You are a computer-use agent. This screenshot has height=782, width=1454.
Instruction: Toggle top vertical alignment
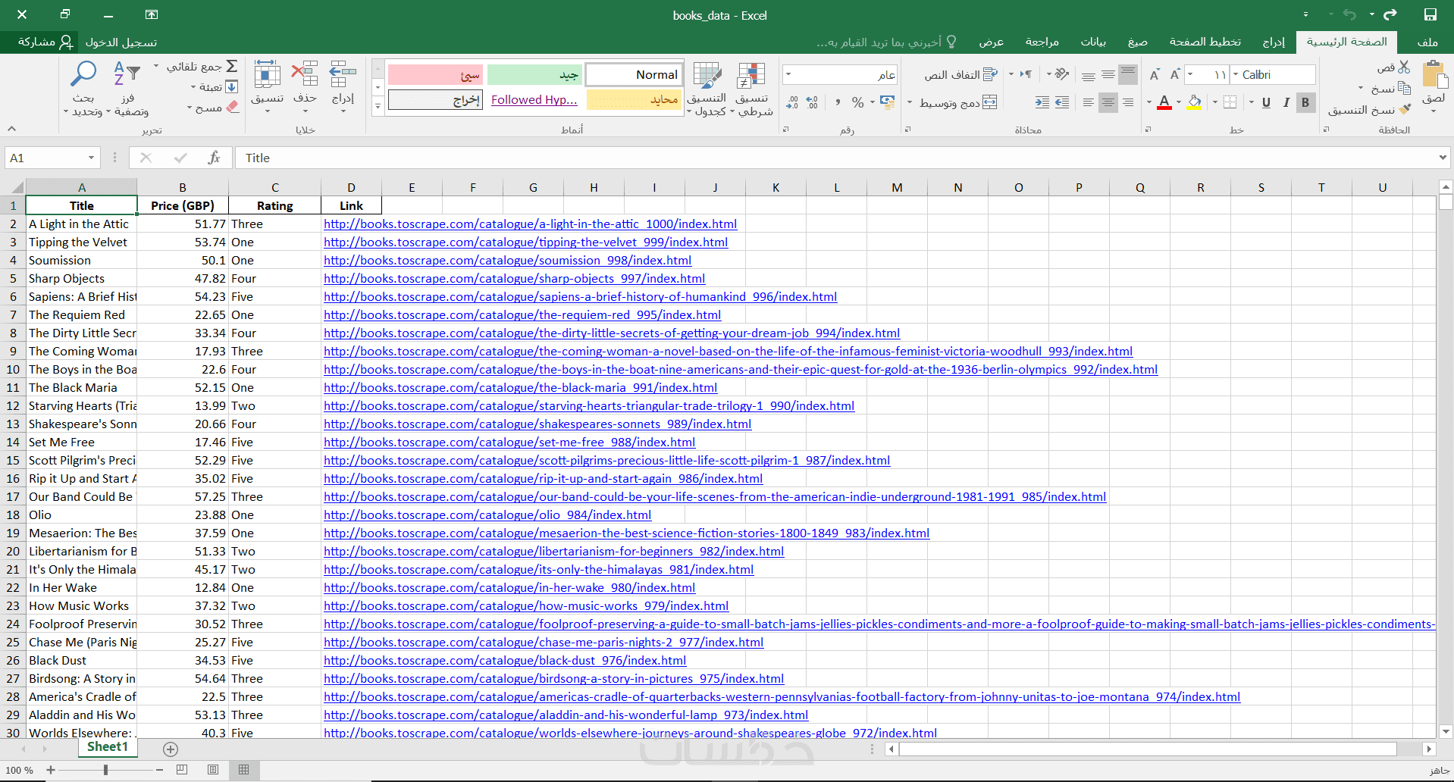(1128, 74)
